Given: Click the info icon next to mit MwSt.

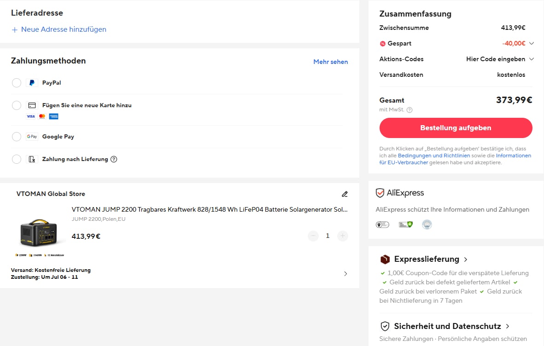Looking at the screenshot, I should [409, 110].
